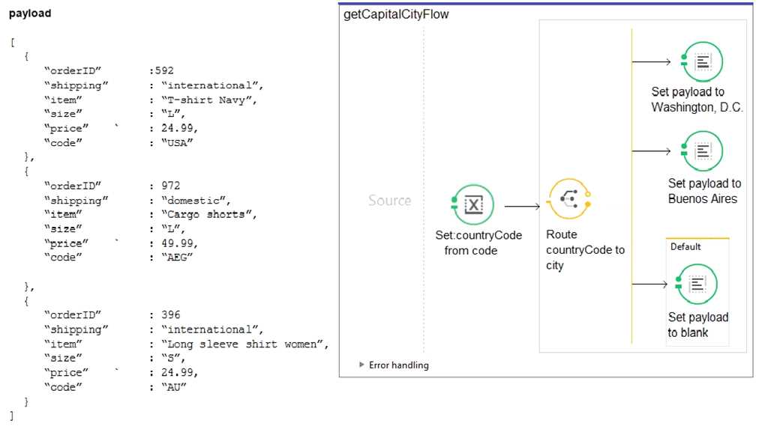Expand the Error handling section triangle
The image size is (759, 426).
[x=362, y=365]
